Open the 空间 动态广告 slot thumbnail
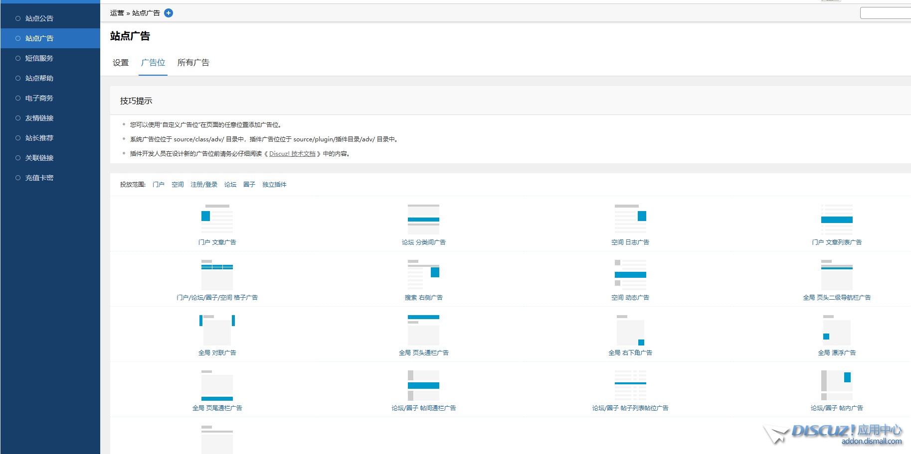911x454 pixels. click(630, 274)
